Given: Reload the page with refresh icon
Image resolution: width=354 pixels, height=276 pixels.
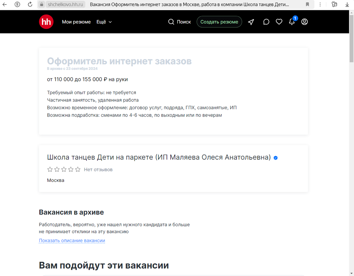Looking at the screenshot, I should (x=30, y=4).
